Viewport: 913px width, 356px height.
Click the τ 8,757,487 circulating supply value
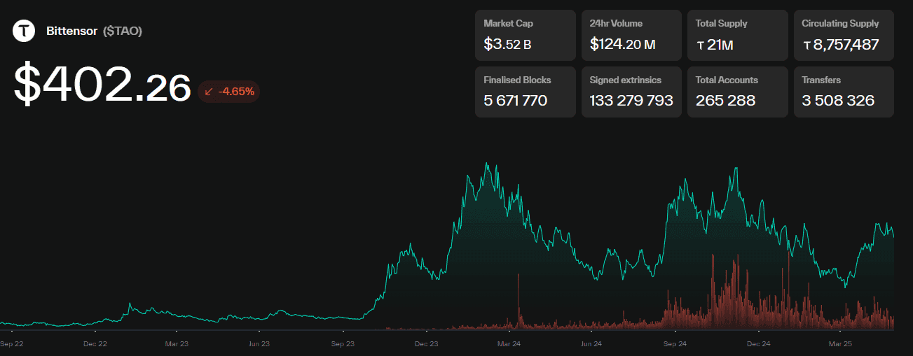[x=840, y=45]
